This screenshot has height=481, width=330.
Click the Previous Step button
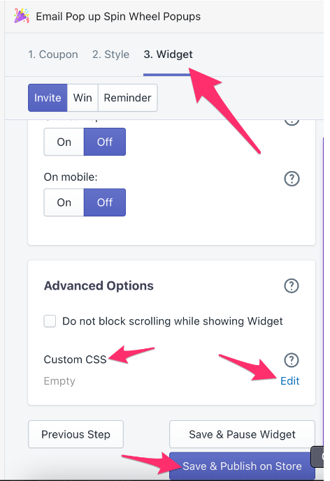76,434
